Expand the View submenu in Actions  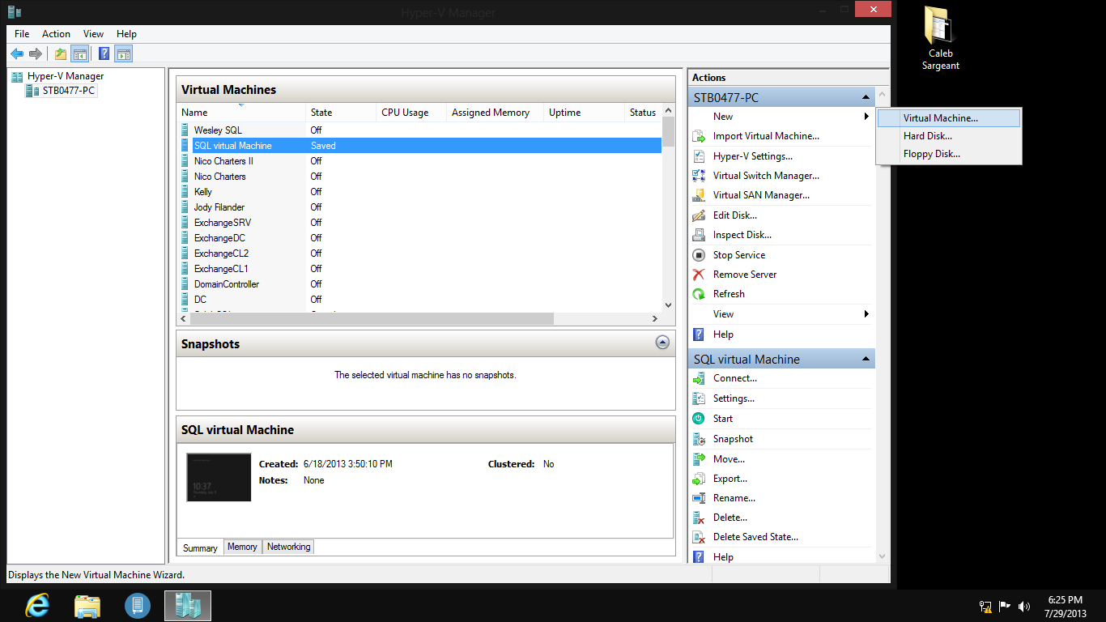click(866, 314)
